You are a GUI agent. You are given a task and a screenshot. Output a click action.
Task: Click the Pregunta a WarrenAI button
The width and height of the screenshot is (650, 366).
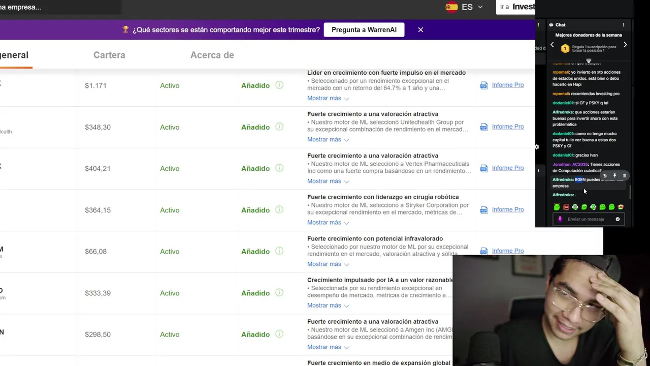coord(364,30)
